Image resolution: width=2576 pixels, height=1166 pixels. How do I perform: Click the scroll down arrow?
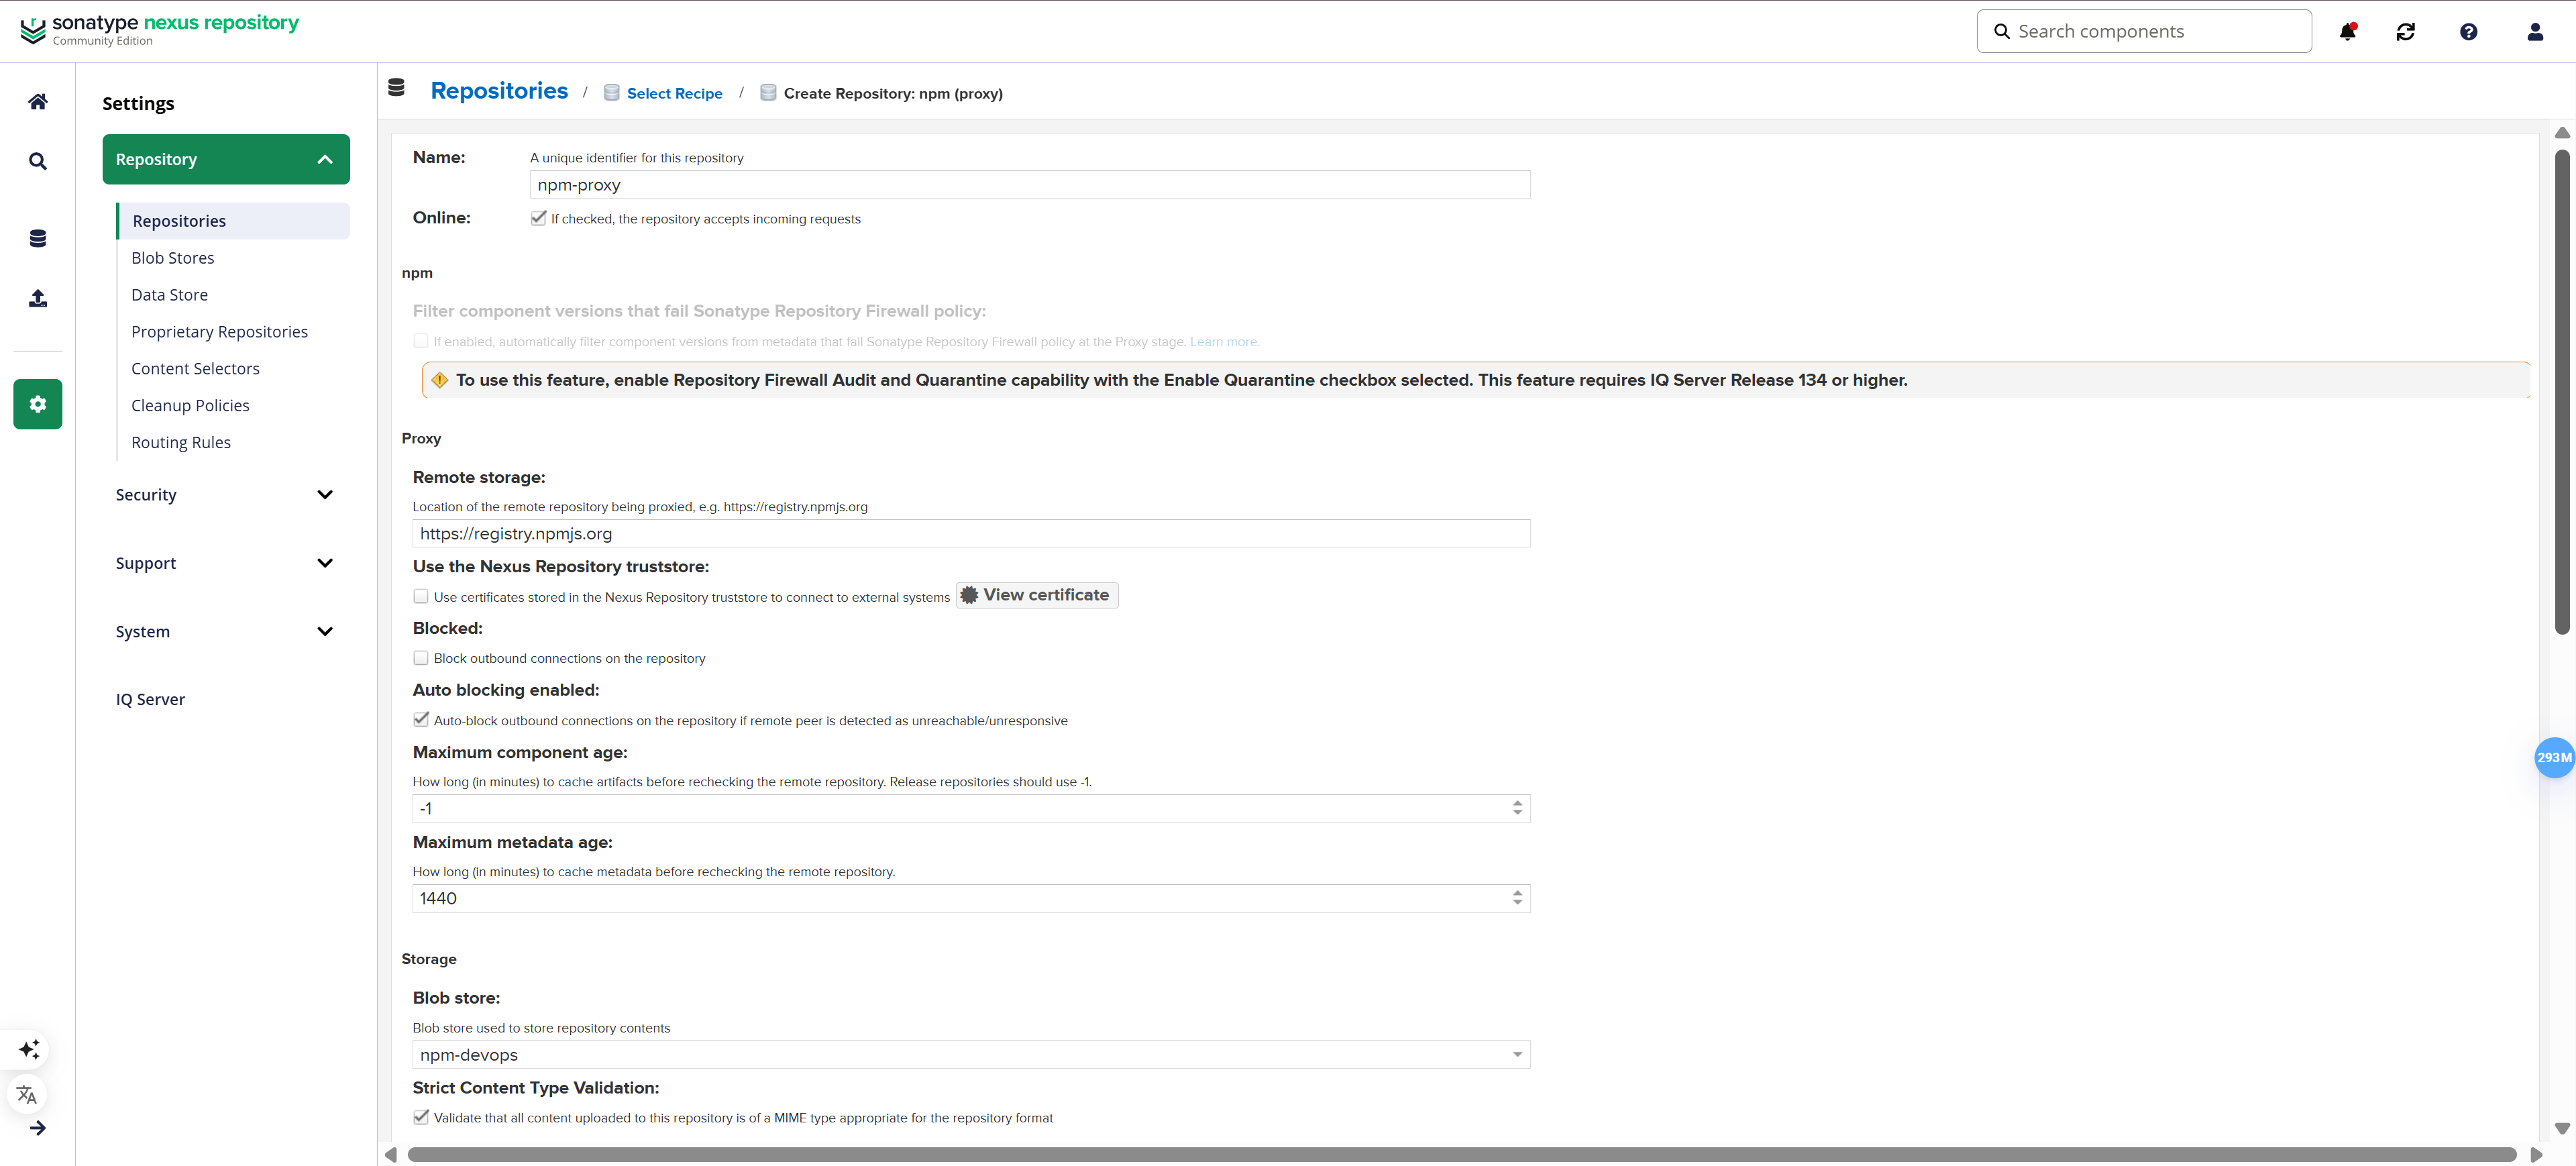coord(2562,1128)
